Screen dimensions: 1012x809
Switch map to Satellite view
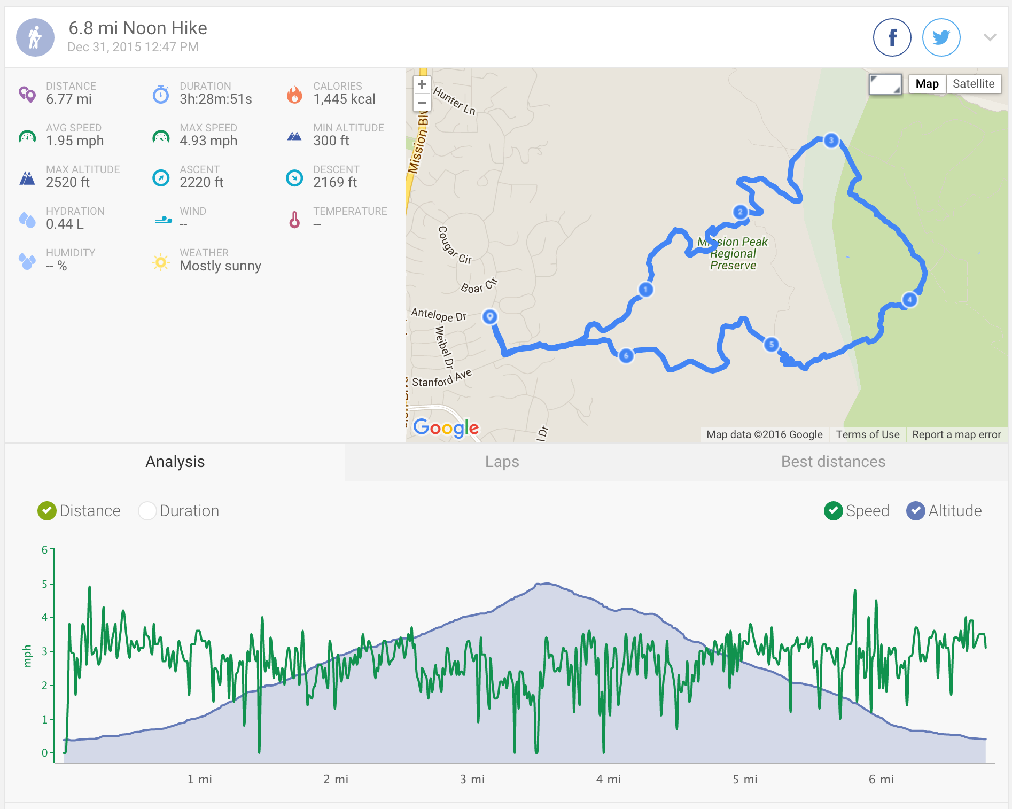click(x=973, y=84)
